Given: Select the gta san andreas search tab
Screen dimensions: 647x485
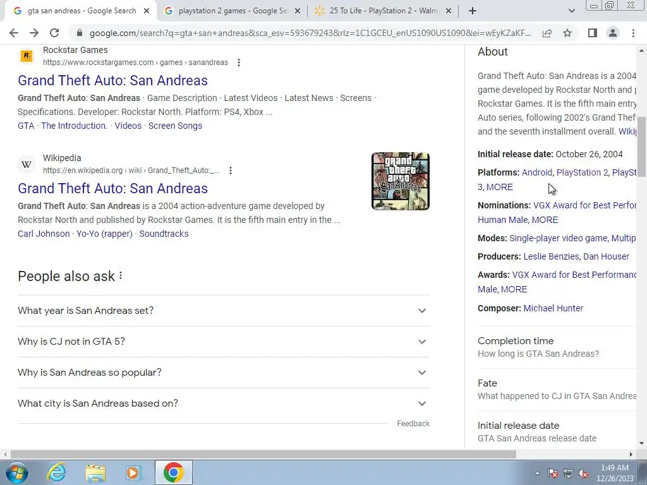Looking at the screenshot, I should [82, 11].
